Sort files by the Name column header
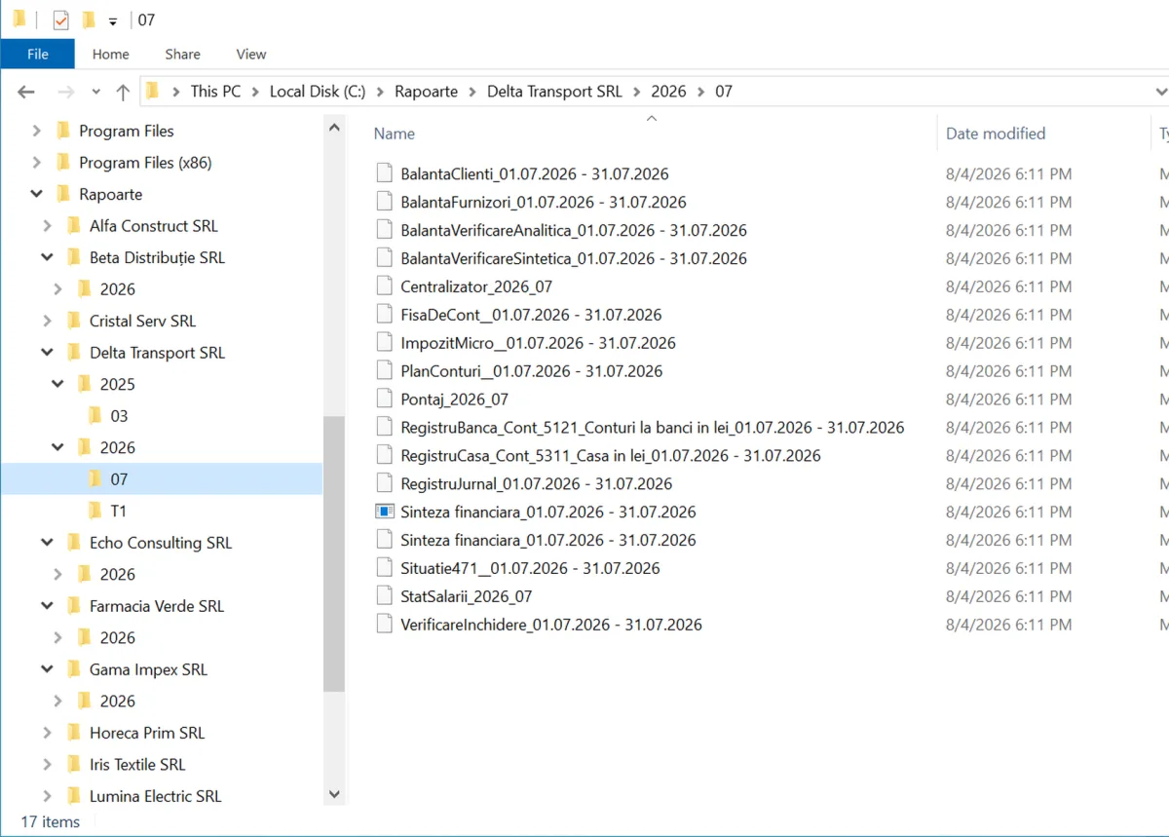1169x837 pixels. pyautogui.click(x=395, y=133)
